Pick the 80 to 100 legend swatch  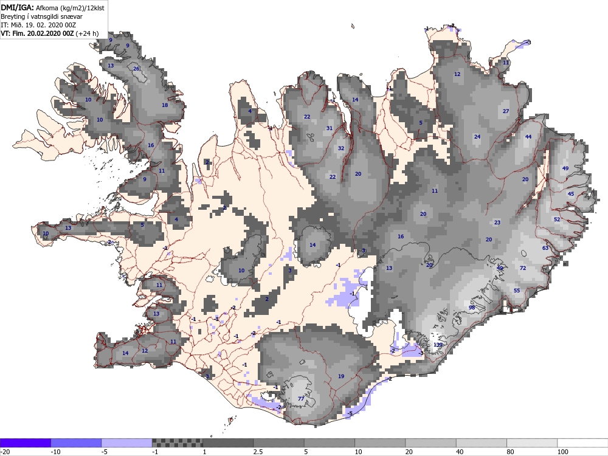pyautogui.click(x=532, y=443)
